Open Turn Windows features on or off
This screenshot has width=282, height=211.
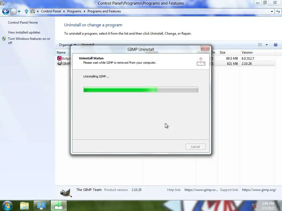tap(29, 41)
